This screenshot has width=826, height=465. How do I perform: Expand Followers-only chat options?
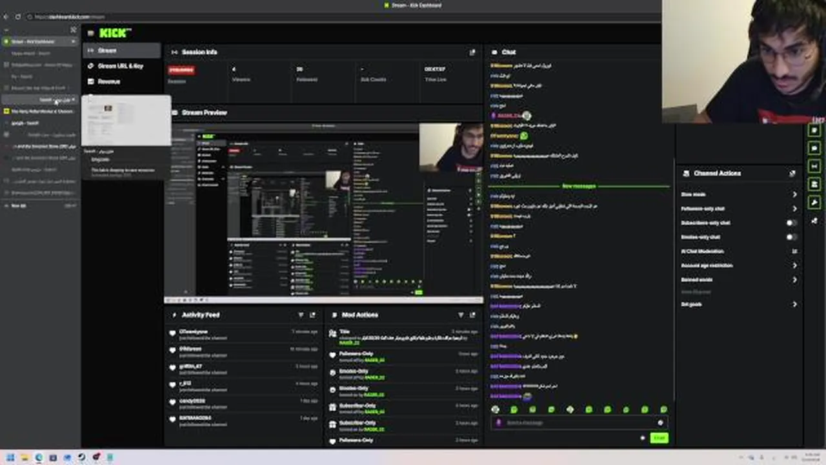pos(794,209)
